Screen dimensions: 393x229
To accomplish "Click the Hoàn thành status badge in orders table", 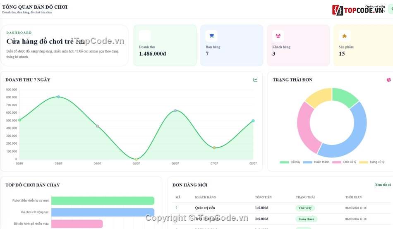I will [307, 219].
